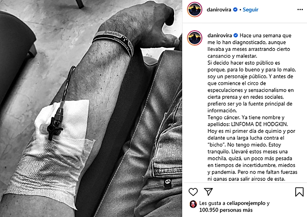Click the arm photo of the post
The width and height of the screenshot is (307, 217).
click(x=91, y=108)
